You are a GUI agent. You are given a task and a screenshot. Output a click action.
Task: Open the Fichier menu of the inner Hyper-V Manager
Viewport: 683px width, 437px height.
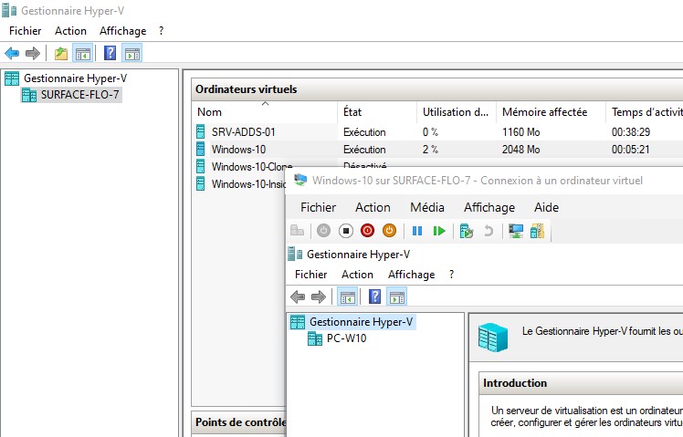click(x=311, y=275)
